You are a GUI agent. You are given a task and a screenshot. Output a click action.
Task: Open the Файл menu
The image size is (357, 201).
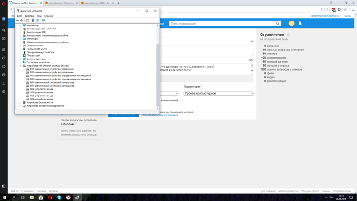(19, 16)
